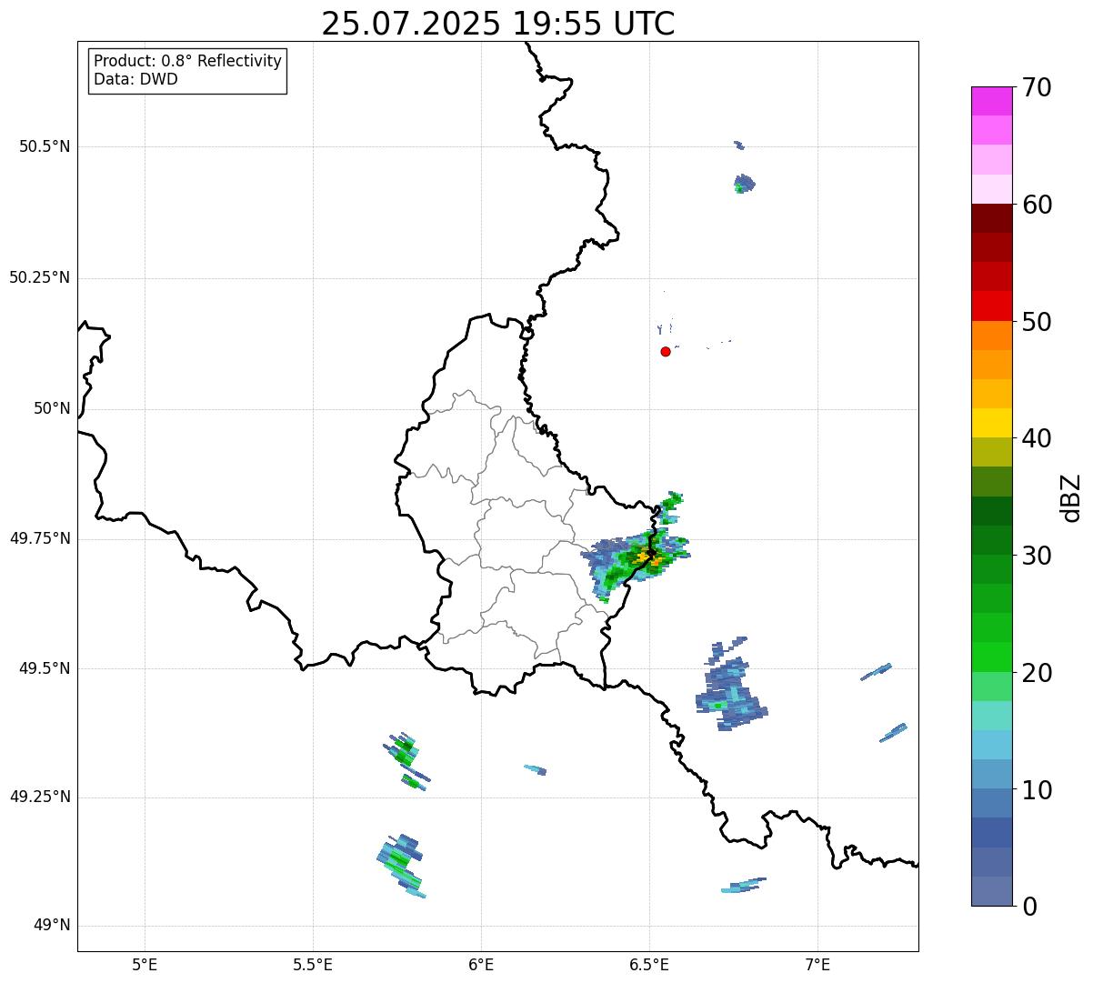1093x983 pixels.
Task: Click the thin echo streak near 49°N 6.8°E
Action: pos(744,885)
